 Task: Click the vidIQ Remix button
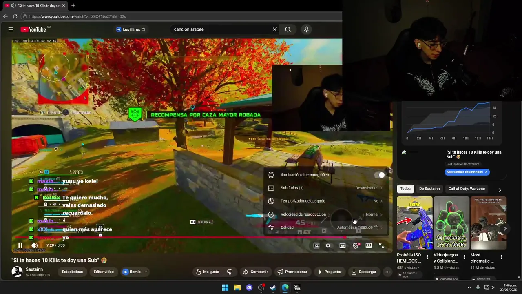[132, 272]
